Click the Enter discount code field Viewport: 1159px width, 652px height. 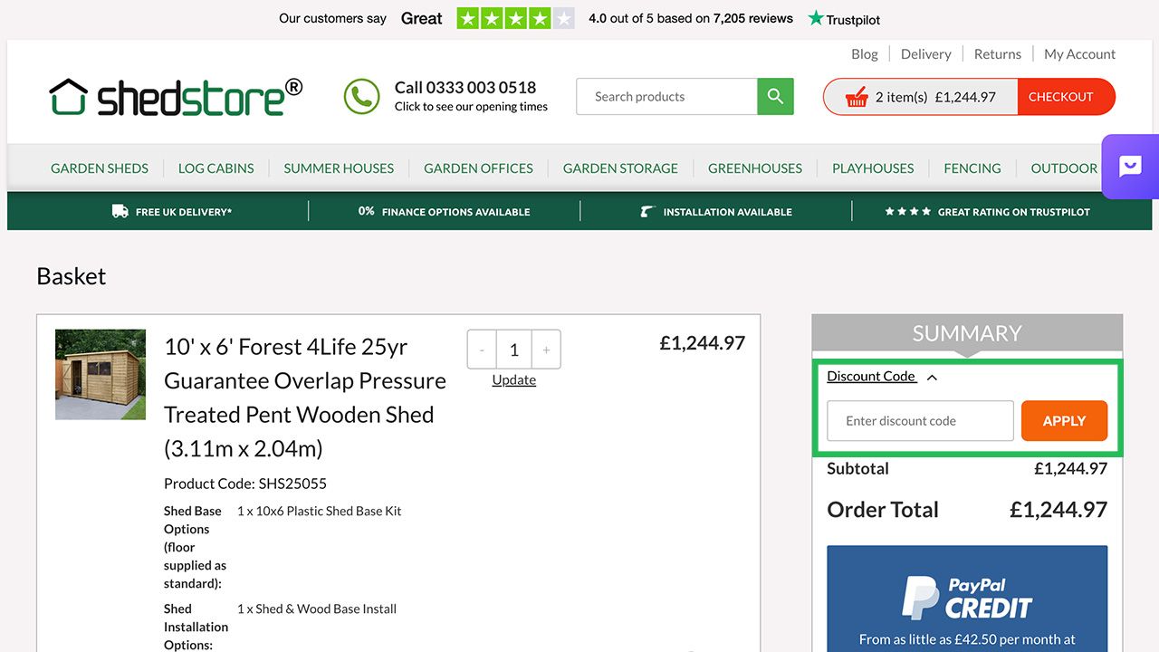point(920,421)
